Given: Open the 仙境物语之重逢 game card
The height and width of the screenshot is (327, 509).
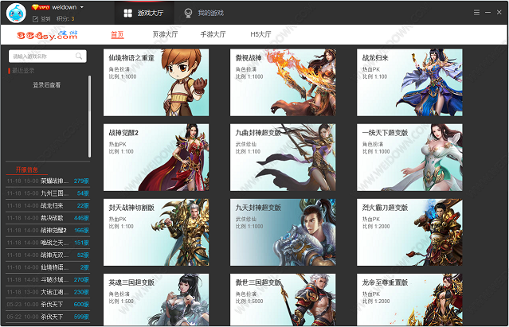Looking at the screenshot, I should pyautogui.click(x=156, y=83).
